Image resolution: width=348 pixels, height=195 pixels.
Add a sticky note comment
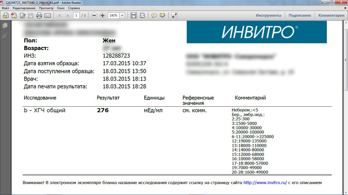pyautogui.click(x=154, y=15)
